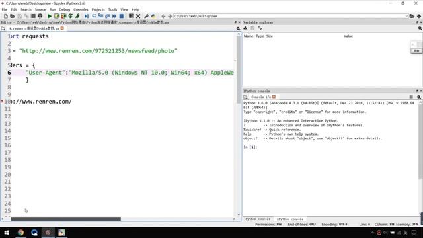Screen dimensions: 423x238
Task: Open the Consoles menu
Action: (81, 9)
